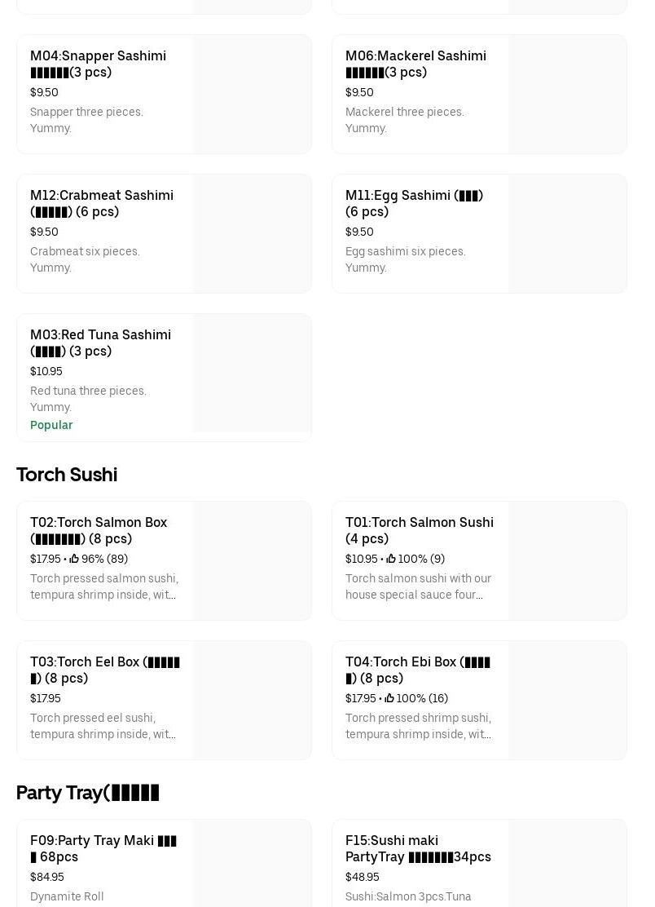655x907 pixels.
Task: Click the Party Tray section heading
Action: tap(88, 793)
